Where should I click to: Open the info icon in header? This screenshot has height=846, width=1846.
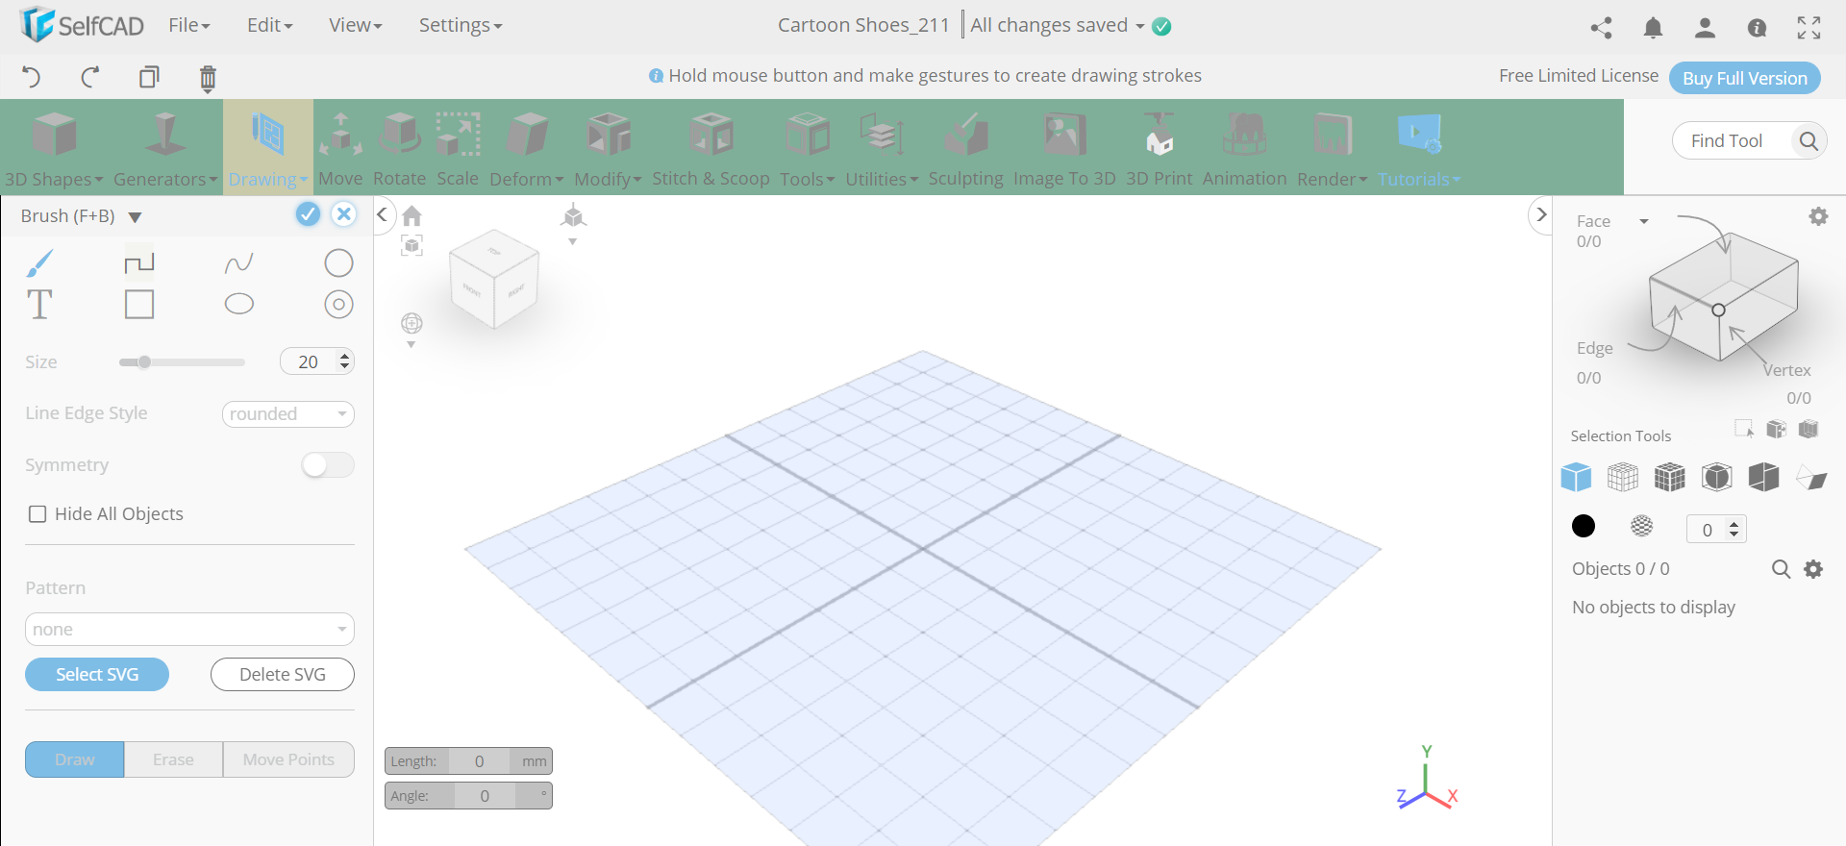(1757, 28)
